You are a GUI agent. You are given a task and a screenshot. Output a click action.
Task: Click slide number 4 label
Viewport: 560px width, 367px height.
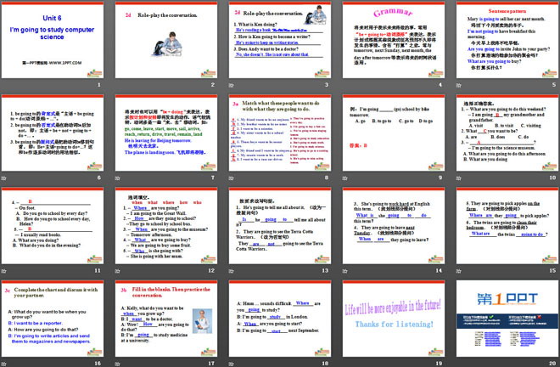click(x=440, y=85)
